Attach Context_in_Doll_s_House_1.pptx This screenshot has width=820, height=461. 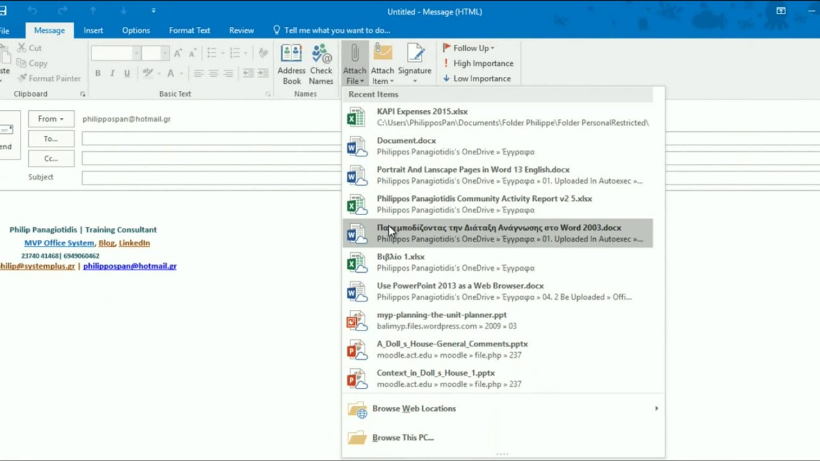pos(498,378)
